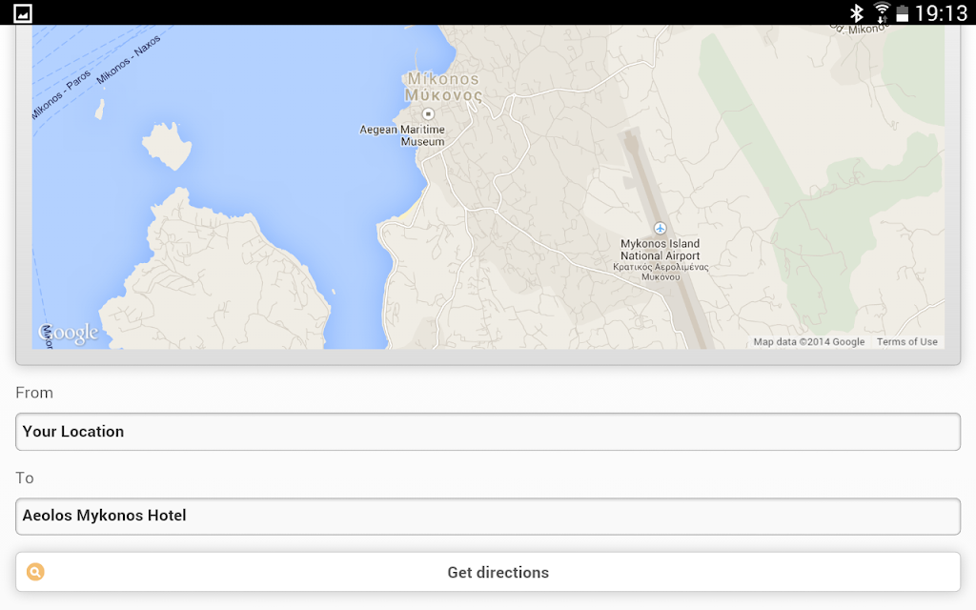The width and height of the screenshot is (976, 610).
Task: Tap the battery status icon
Action: coord(902,13)
